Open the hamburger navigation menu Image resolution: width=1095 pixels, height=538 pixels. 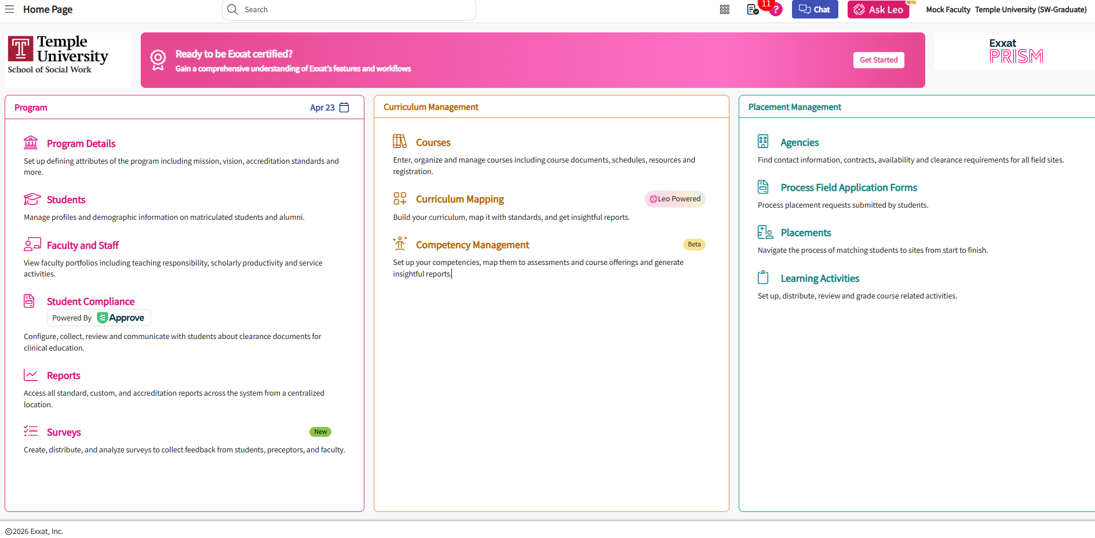pos(9,9)
